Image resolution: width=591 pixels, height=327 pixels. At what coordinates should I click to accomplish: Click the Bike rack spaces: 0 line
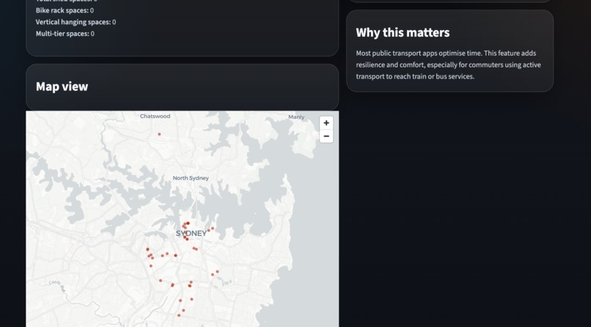pyautogui.click(x=65, y=10)
